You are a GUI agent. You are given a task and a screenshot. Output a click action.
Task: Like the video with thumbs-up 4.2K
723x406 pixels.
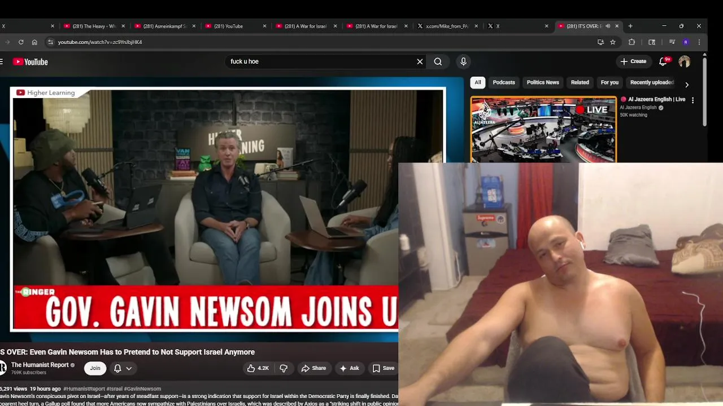(x=258, y=368)
